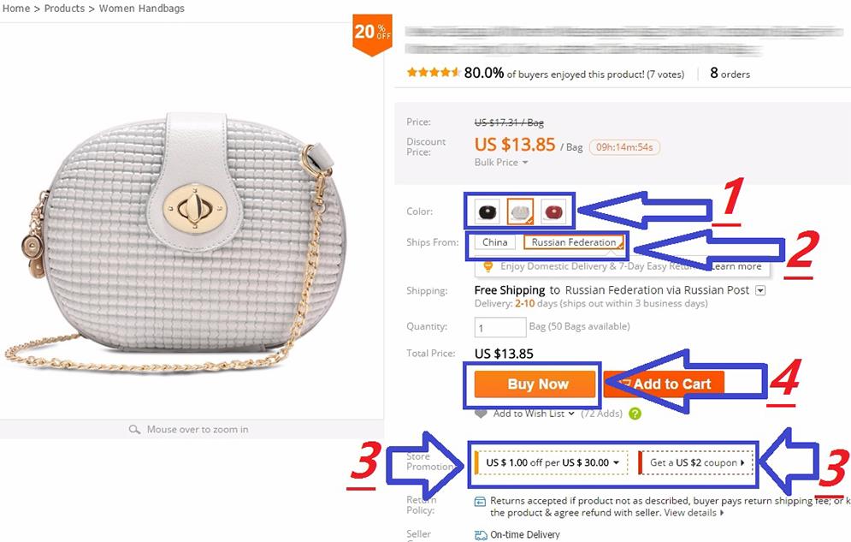Select China as ship-from location
The height and width of the screenshot is (542, 851).
[494, 242]
